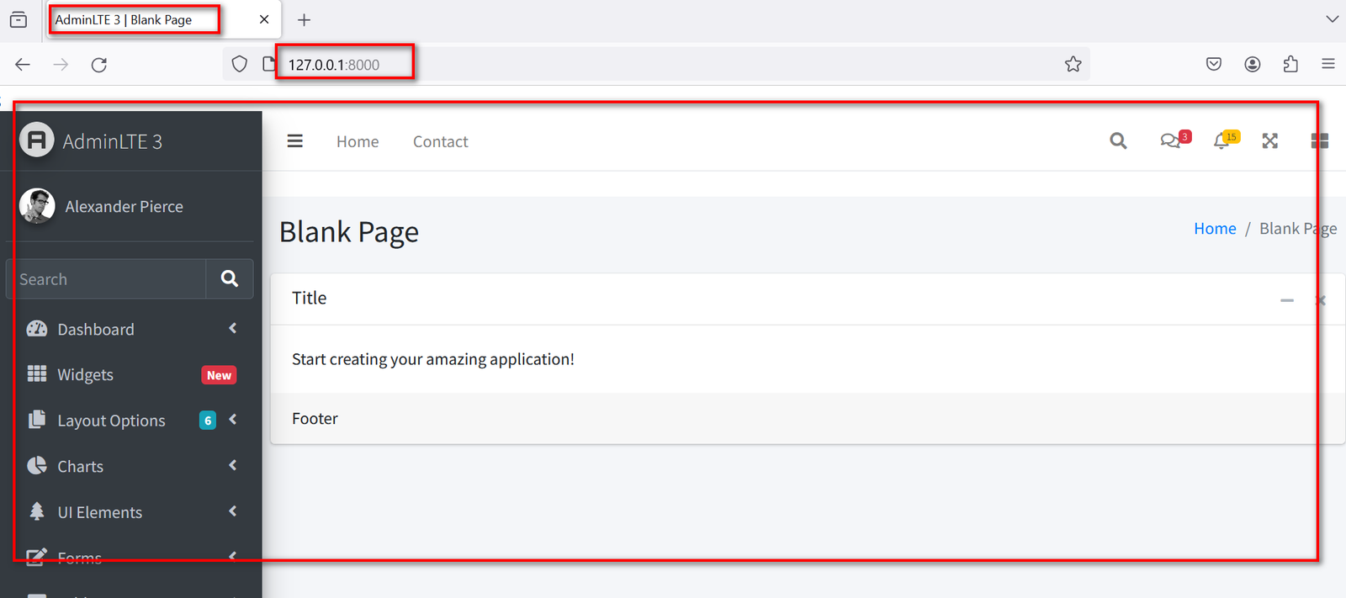Open the UI Elements sidebar item

click(130, 511)
